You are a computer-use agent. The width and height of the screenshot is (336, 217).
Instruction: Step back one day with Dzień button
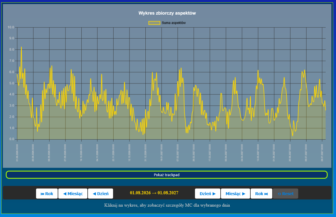pos(100,193)
